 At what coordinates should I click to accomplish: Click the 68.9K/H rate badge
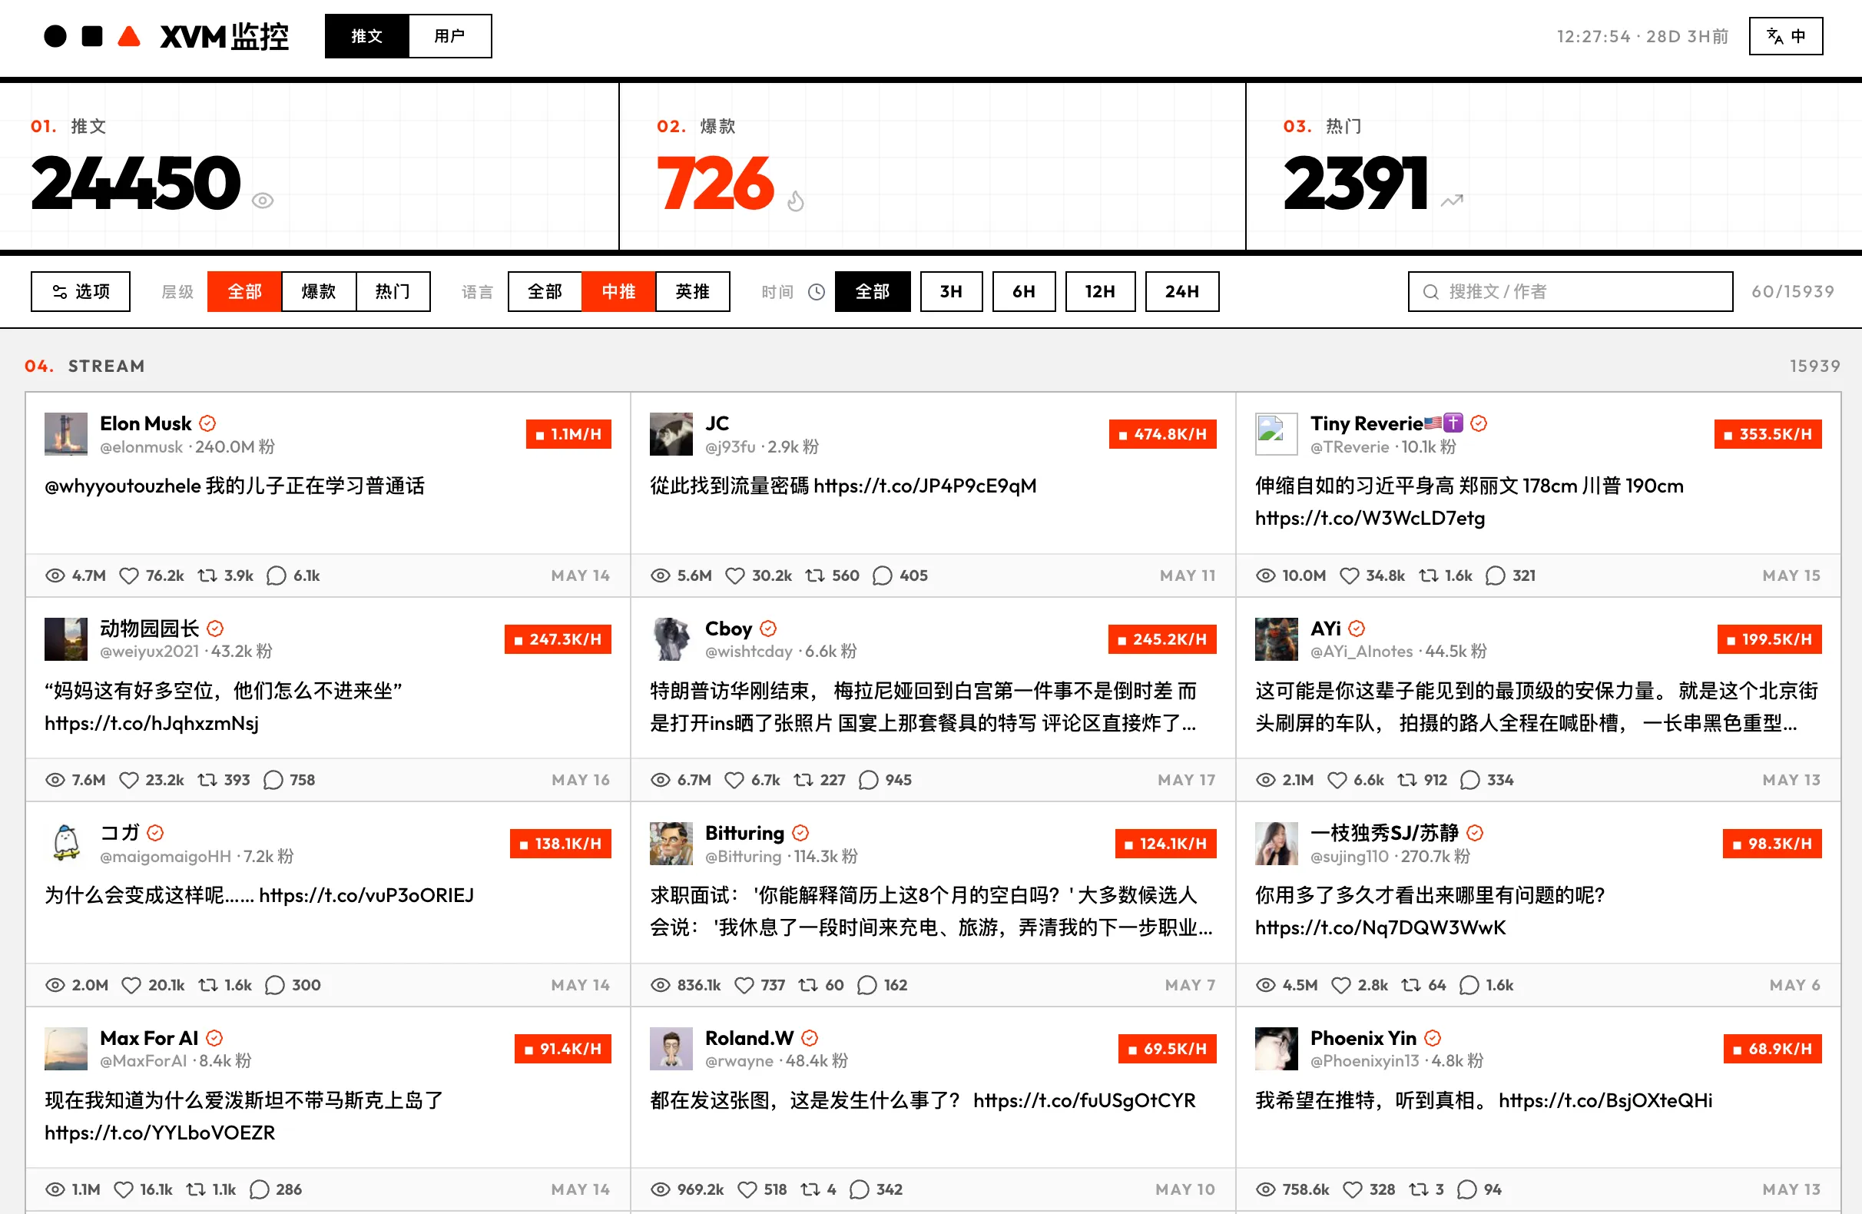(1772, 1049)
